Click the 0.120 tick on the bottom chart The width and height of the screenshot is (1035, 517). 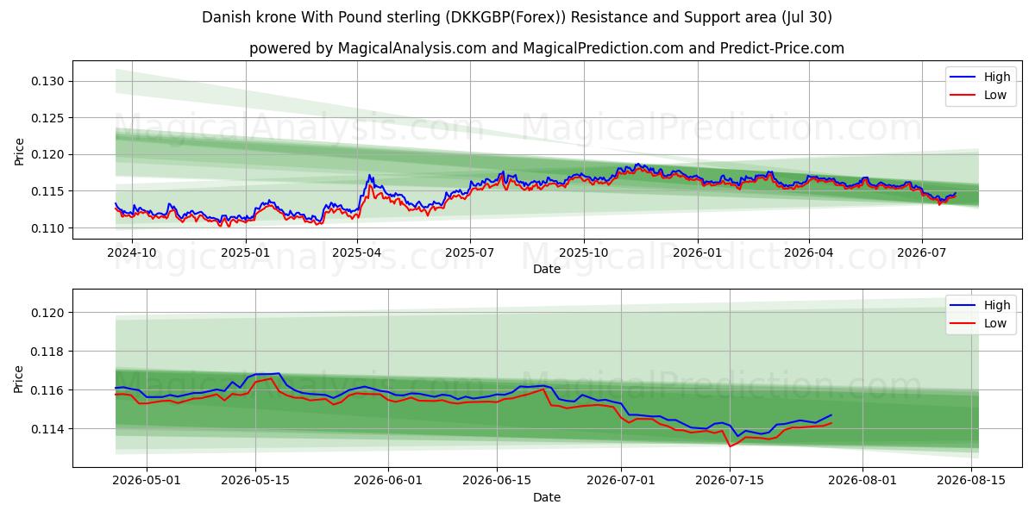pos(47,313)
